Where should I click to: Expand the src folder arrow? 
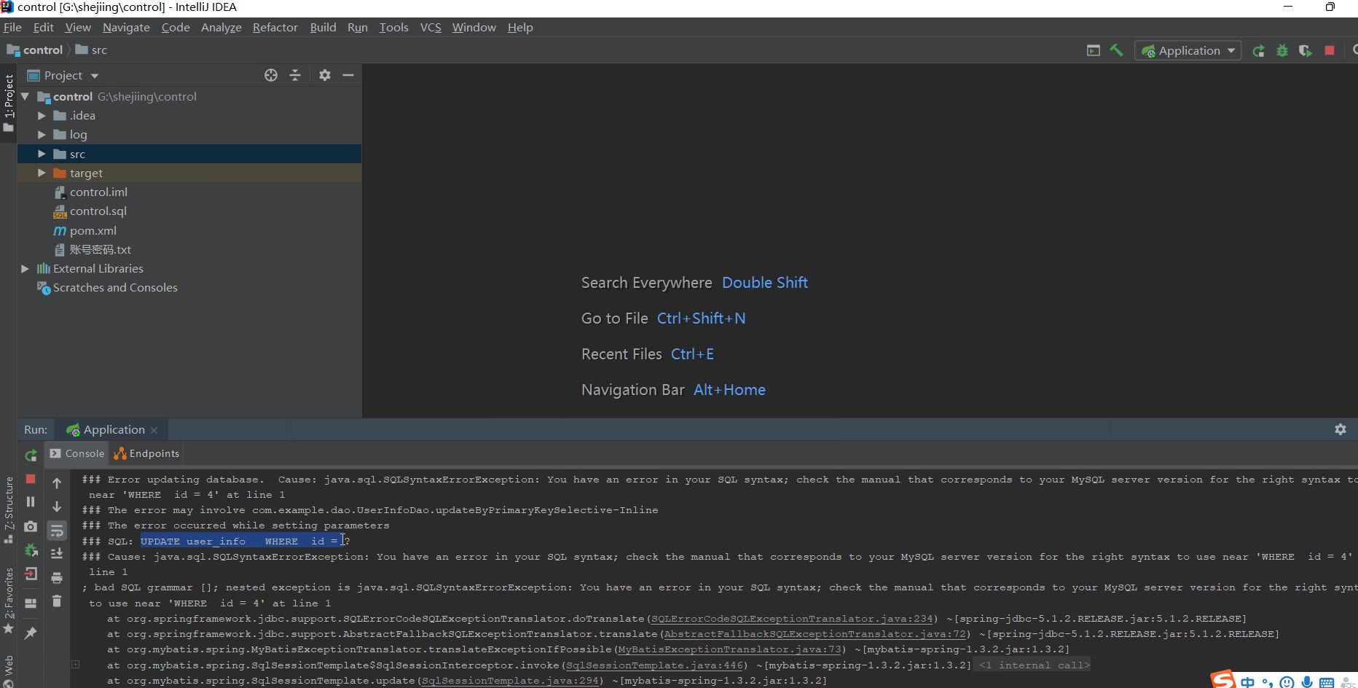pyautogui.click(x=42, y=154)
